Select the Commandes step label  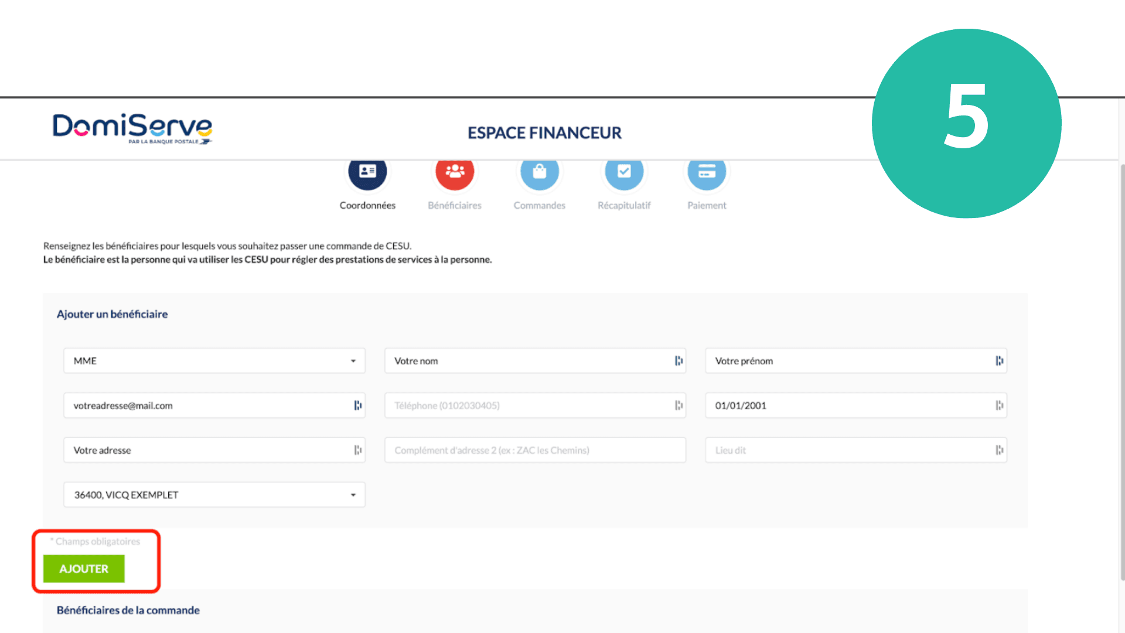click(539, 206)
